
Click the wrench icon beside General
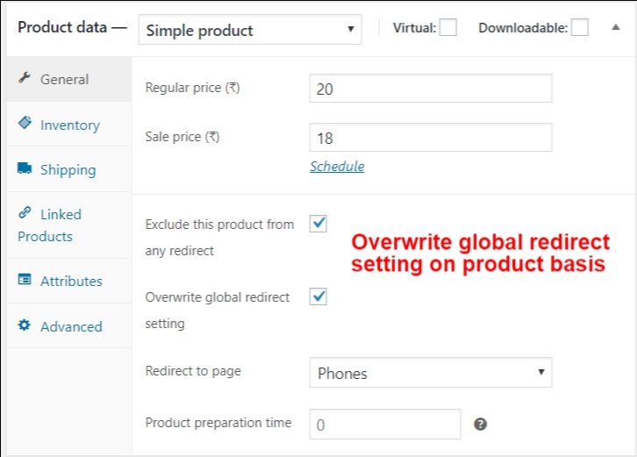(25, 78)
